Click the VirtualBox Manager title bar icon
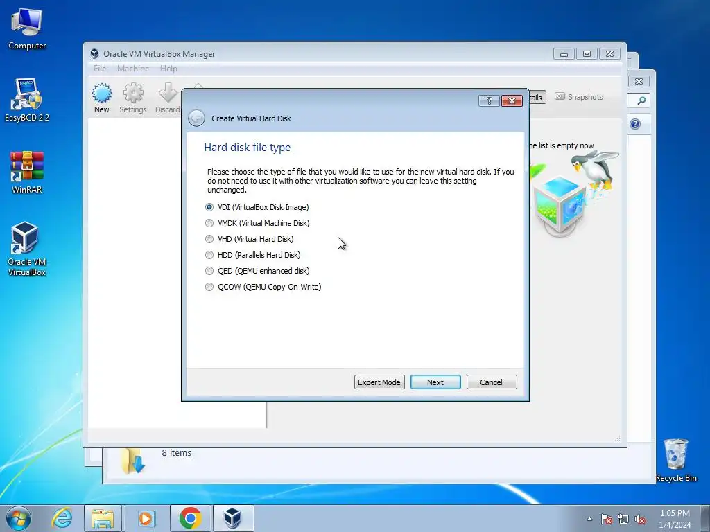 pos(94,54)
